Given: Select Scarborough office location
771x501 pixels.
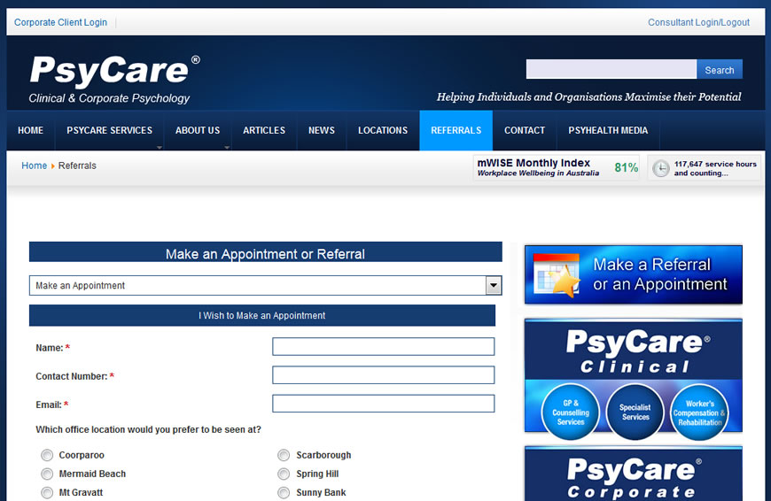Looking at the screenshot, I should (x=284, y=455).
